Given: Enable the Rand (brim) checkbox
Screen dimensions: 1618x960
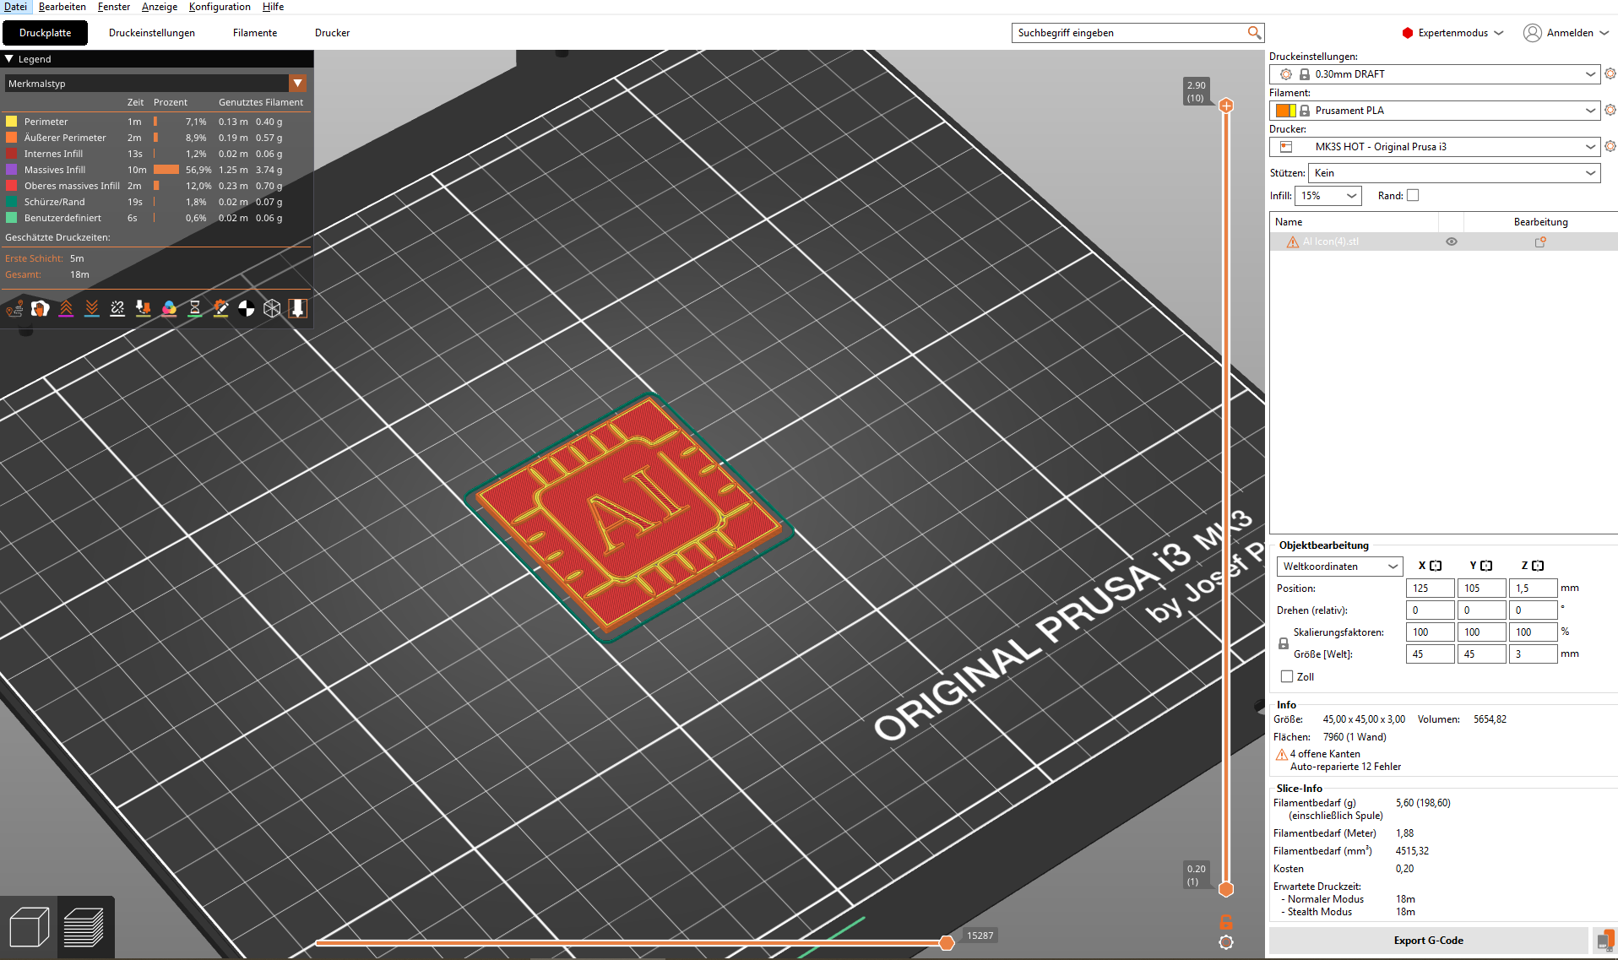Looking at the screenshot, I should tap(1413, 196).
